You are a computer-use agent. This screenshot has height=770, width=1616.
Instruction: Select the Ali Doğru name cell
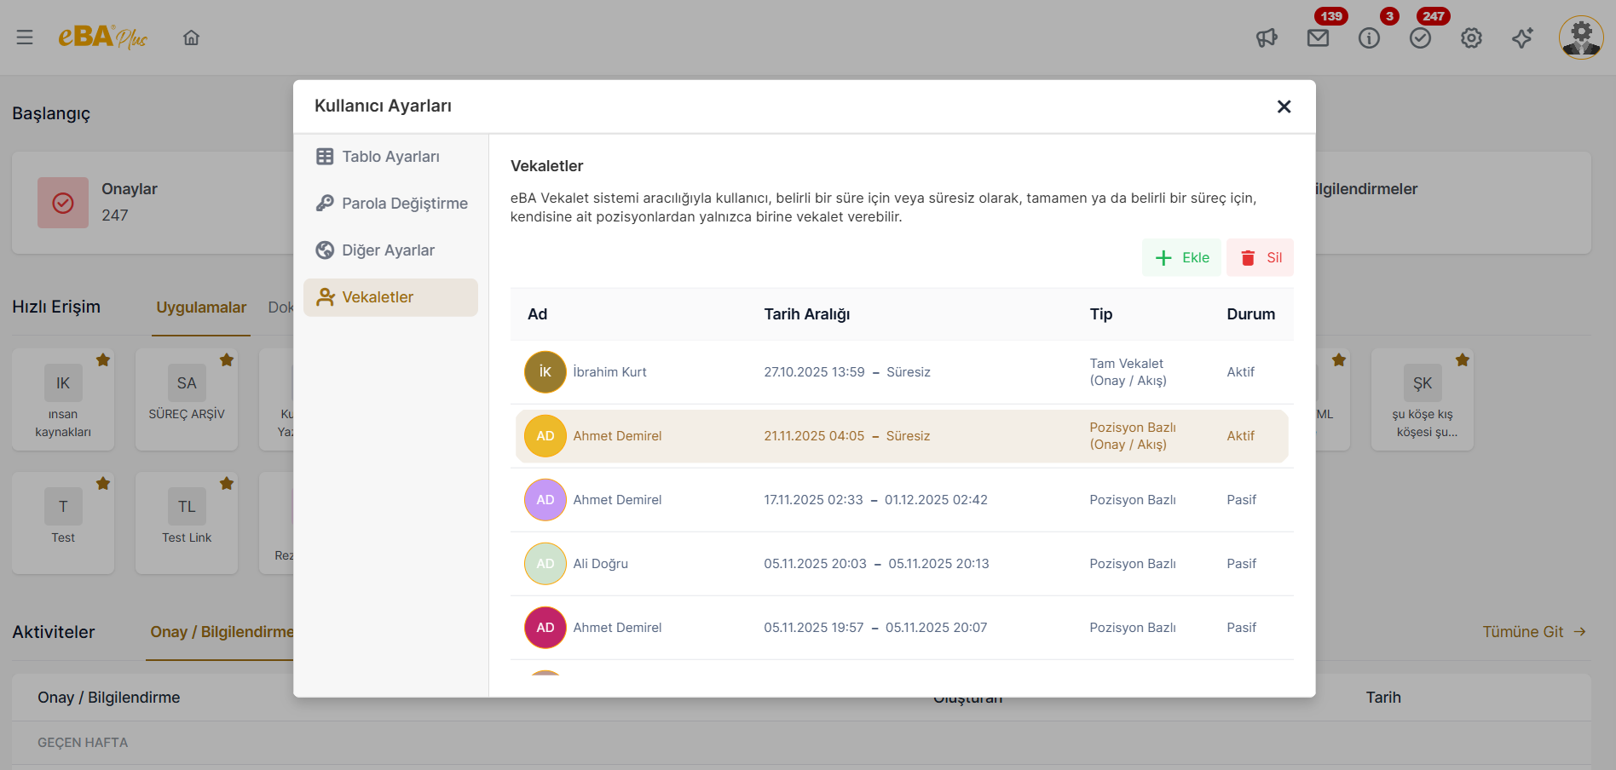click(x=600, y=564)
